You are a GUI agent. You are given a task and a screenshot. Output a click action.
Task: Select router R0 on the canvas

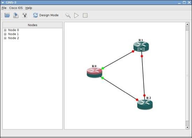94,73
